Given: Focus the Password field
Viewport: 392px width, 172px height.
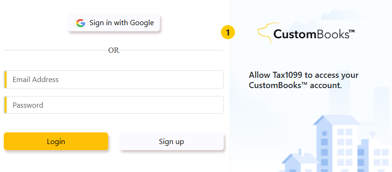Looking at the screenshot, I should [114, 105].
